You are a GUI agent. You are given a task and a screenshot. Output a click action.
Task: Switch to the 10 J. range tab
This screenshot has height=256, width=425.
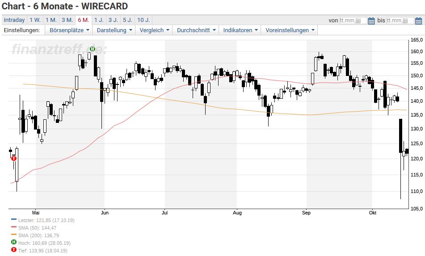(x=143, y=20)
